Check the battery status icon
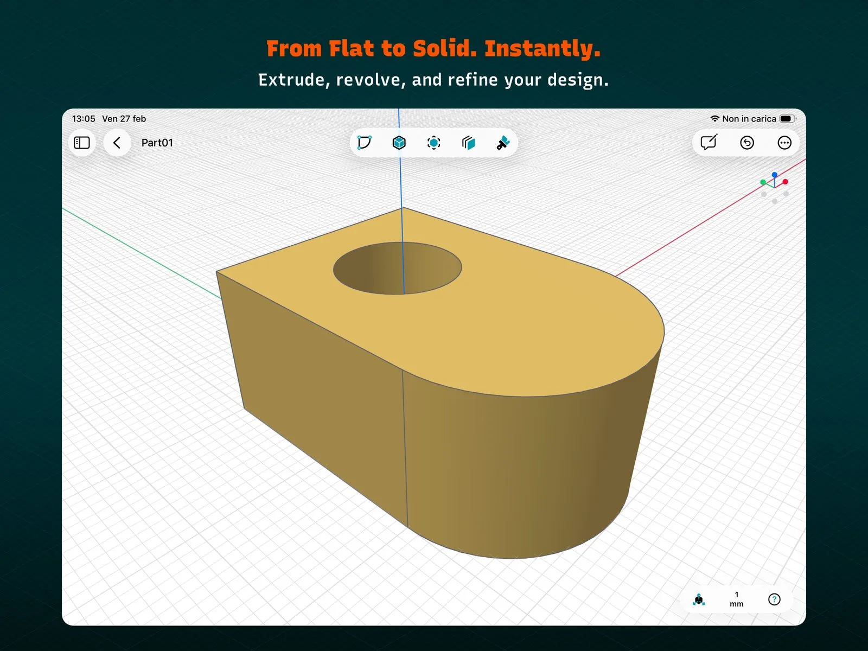This screenshot has width=868, height=651. point(788,119)
